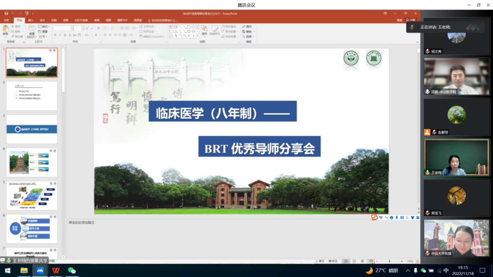Open WeChat from the taskbar

[72, 271]
